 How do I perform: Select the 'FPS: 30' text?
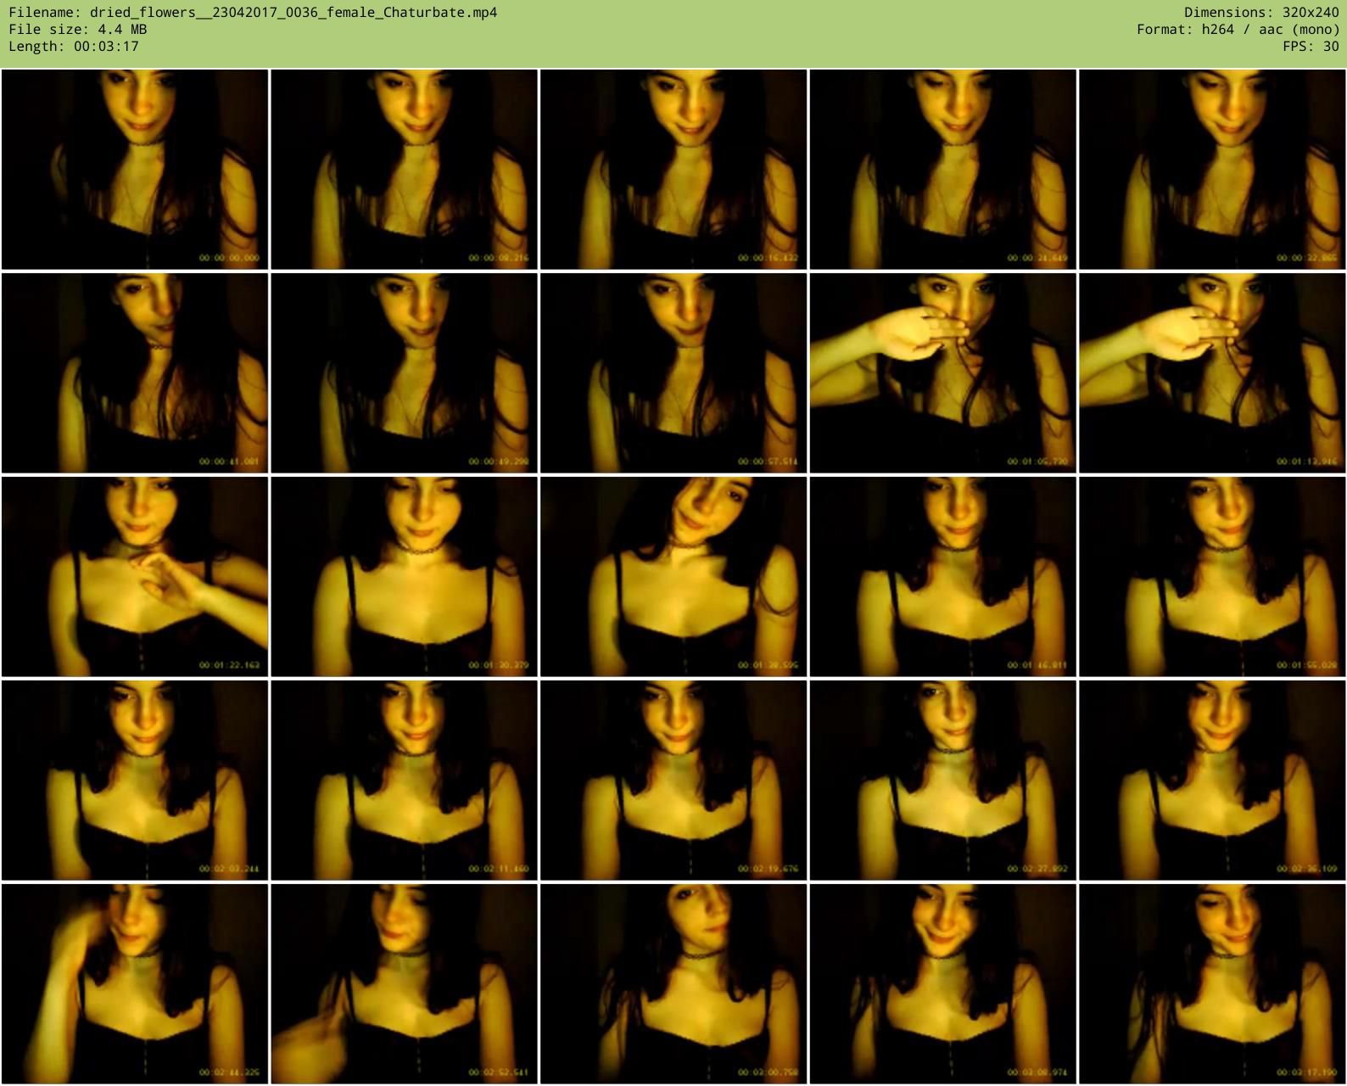click(x=1311, y=47)
